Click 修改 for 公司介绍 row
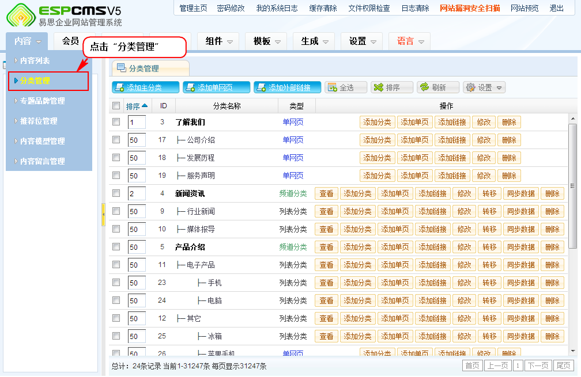This screenshot has height=377, width=581. 484,140
